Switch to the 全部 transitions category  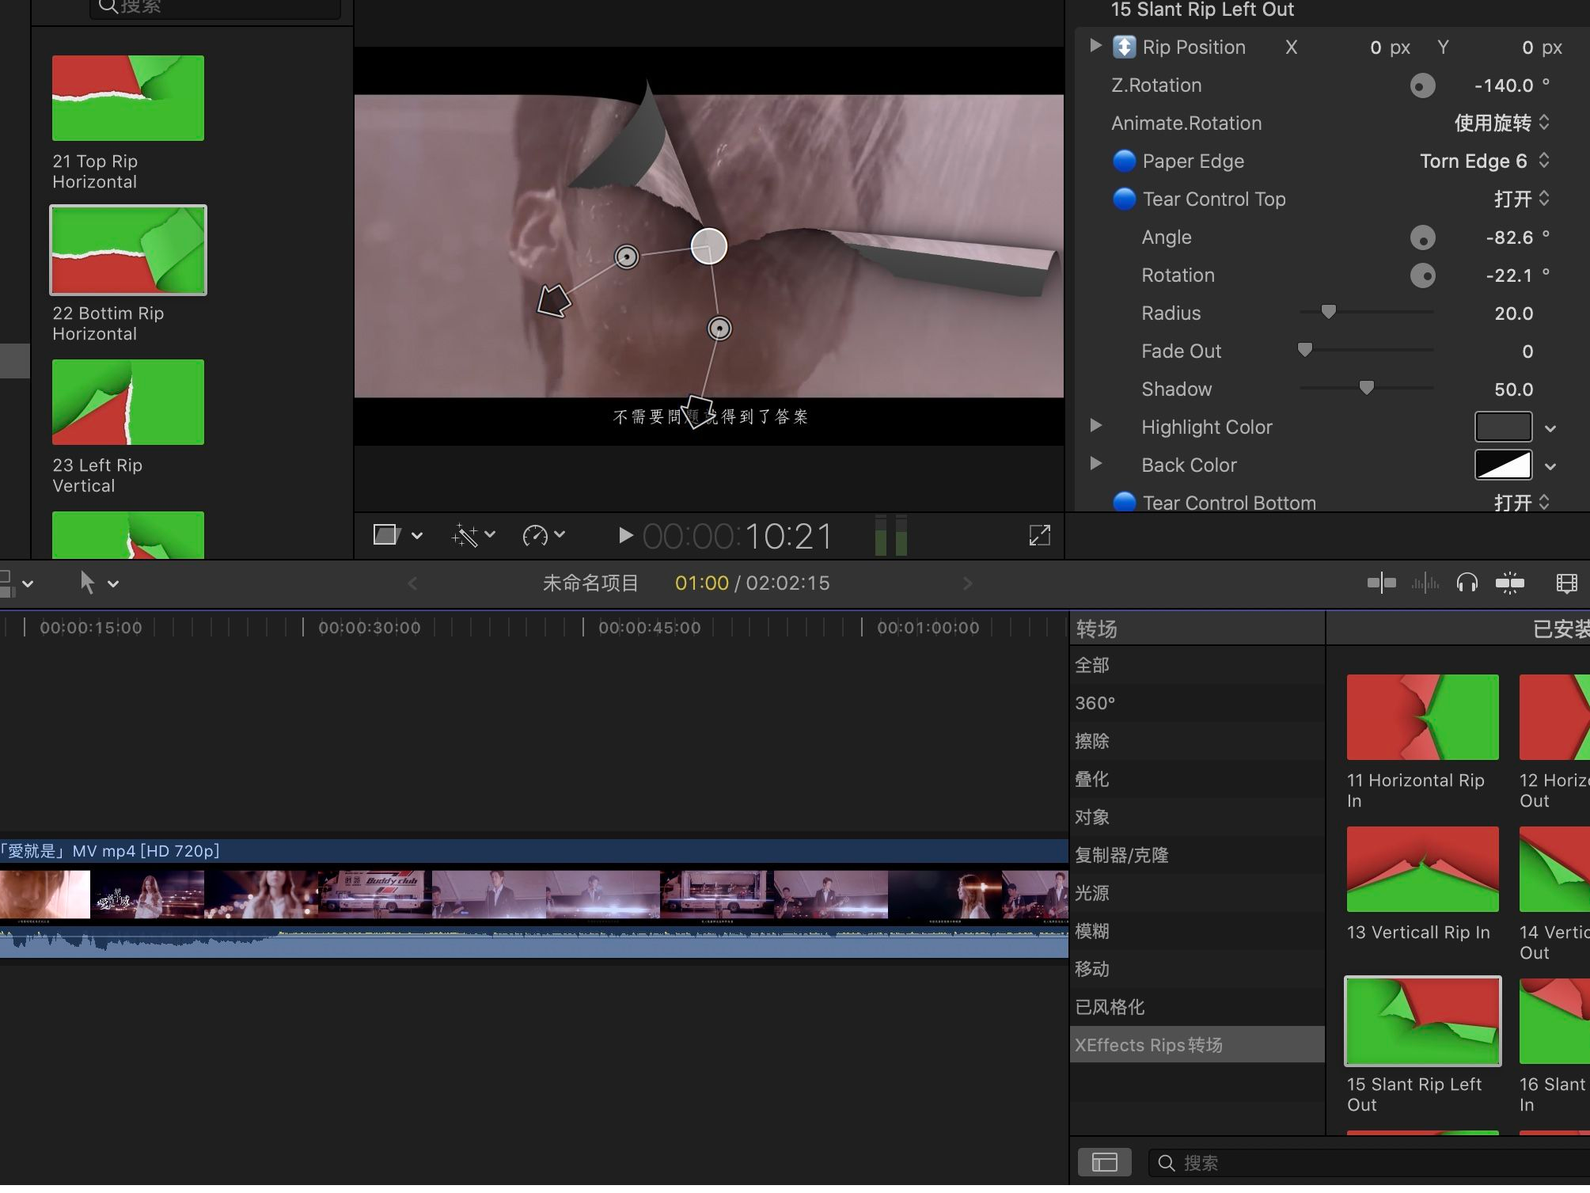click(1092, 665)
